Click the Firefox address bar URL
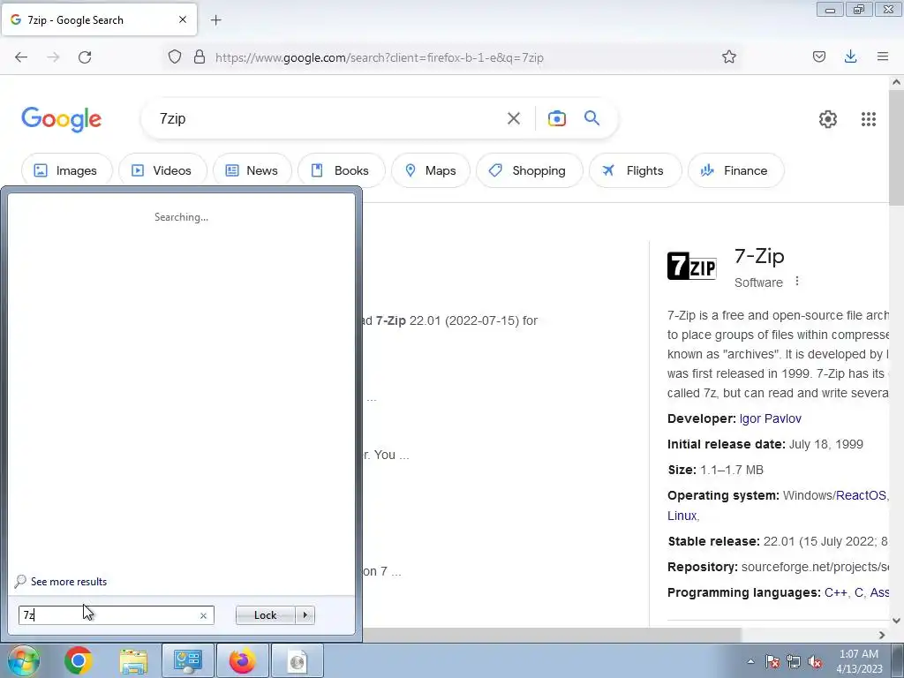Screen dimensions: 904x678 click(x=379, y=57)
